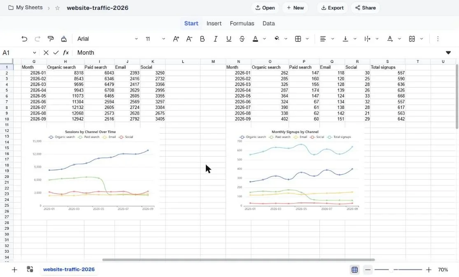Toggle bold formatting

click(x=202, y=39)
